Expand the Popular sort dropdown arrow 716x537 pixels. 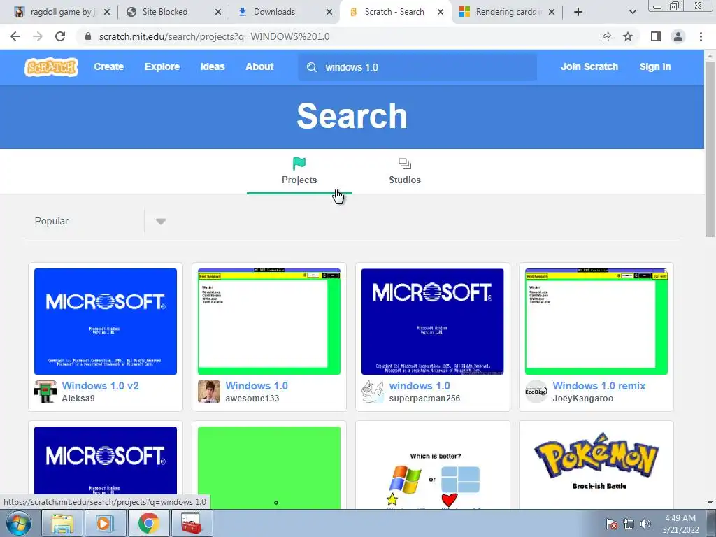click(x=160, y=222)
